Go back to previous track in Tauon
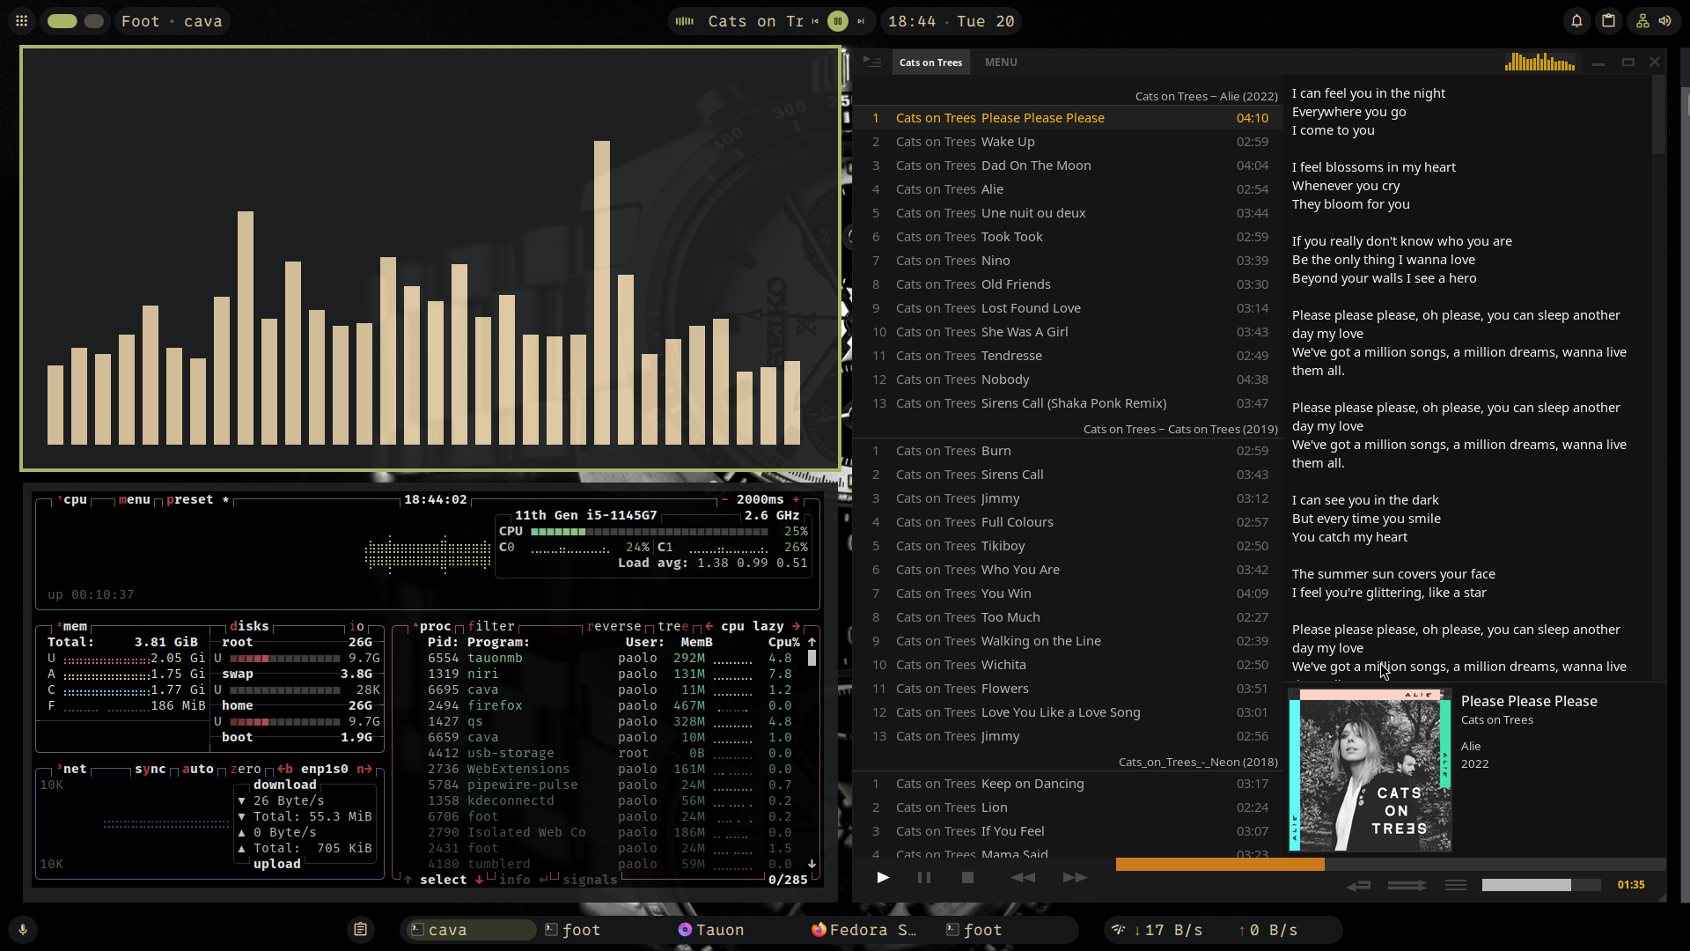Viewport: 1690px width, 951px height. pos(1023,878)
